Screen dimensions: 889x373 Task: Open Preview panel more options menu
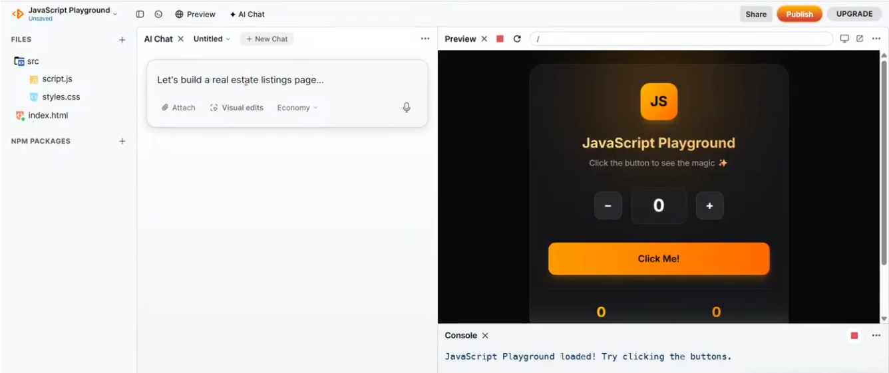click(x=876, y=39)
